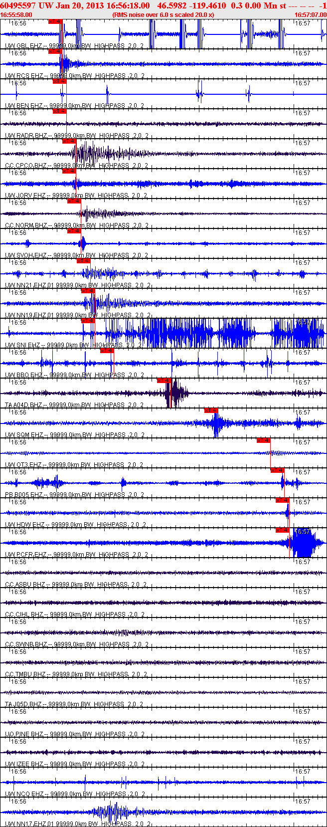Select the red pick flag on CPCO trace
327x827 pixels.
pyautogui.click(x=69, y=141)
